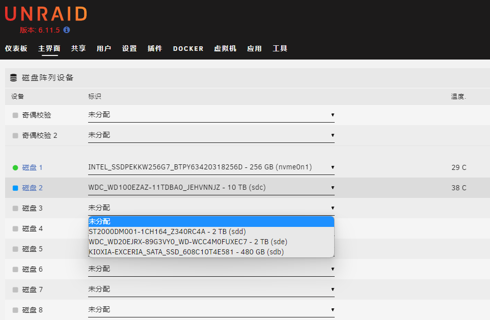
Task: Click gray status indicator of 磁盘 3
Action: (15, 209)
